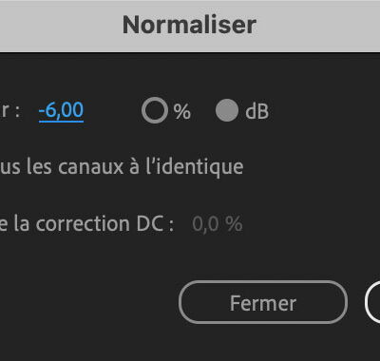This screenshot has height=361, width=380.
Task: Click the -6,00 normalize value
Action: coord(61,110)
